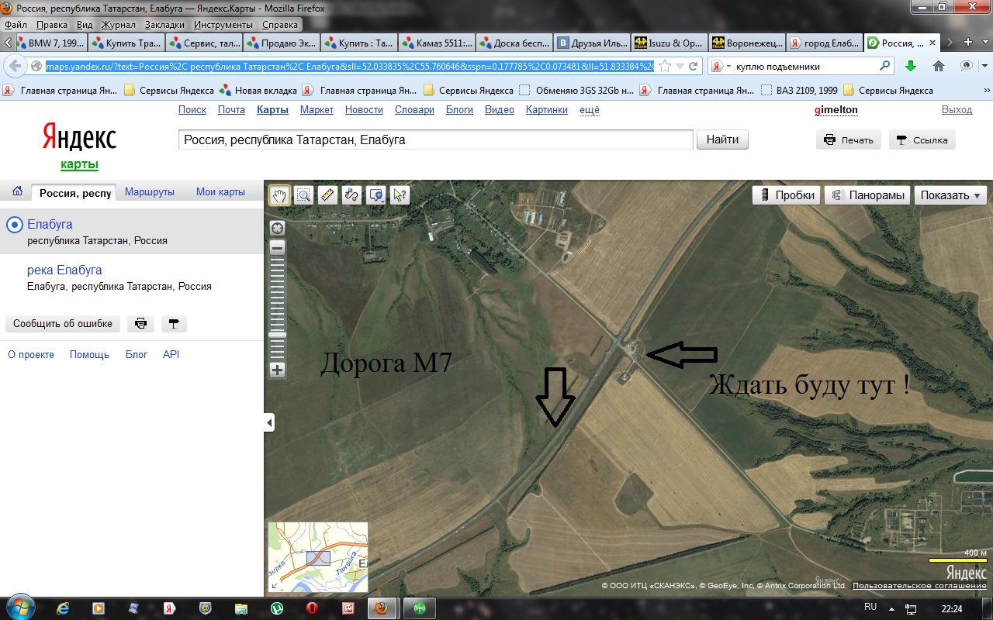Viewport: 993px width, 620px height.
Task: Go to the Firefox home page icon
Action: click(938, 67)
